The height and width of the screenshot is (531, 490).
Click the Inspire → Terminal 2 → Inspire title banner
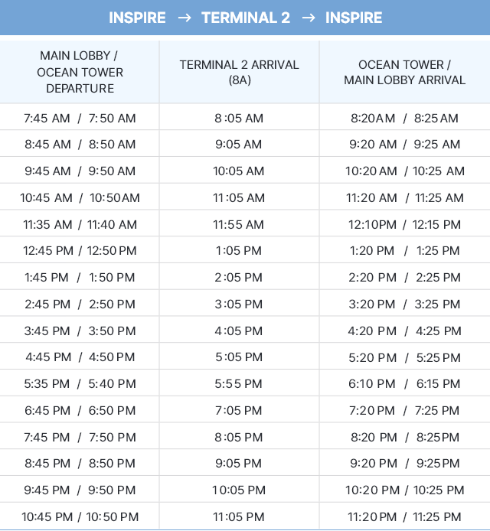(x=245, y=18)
